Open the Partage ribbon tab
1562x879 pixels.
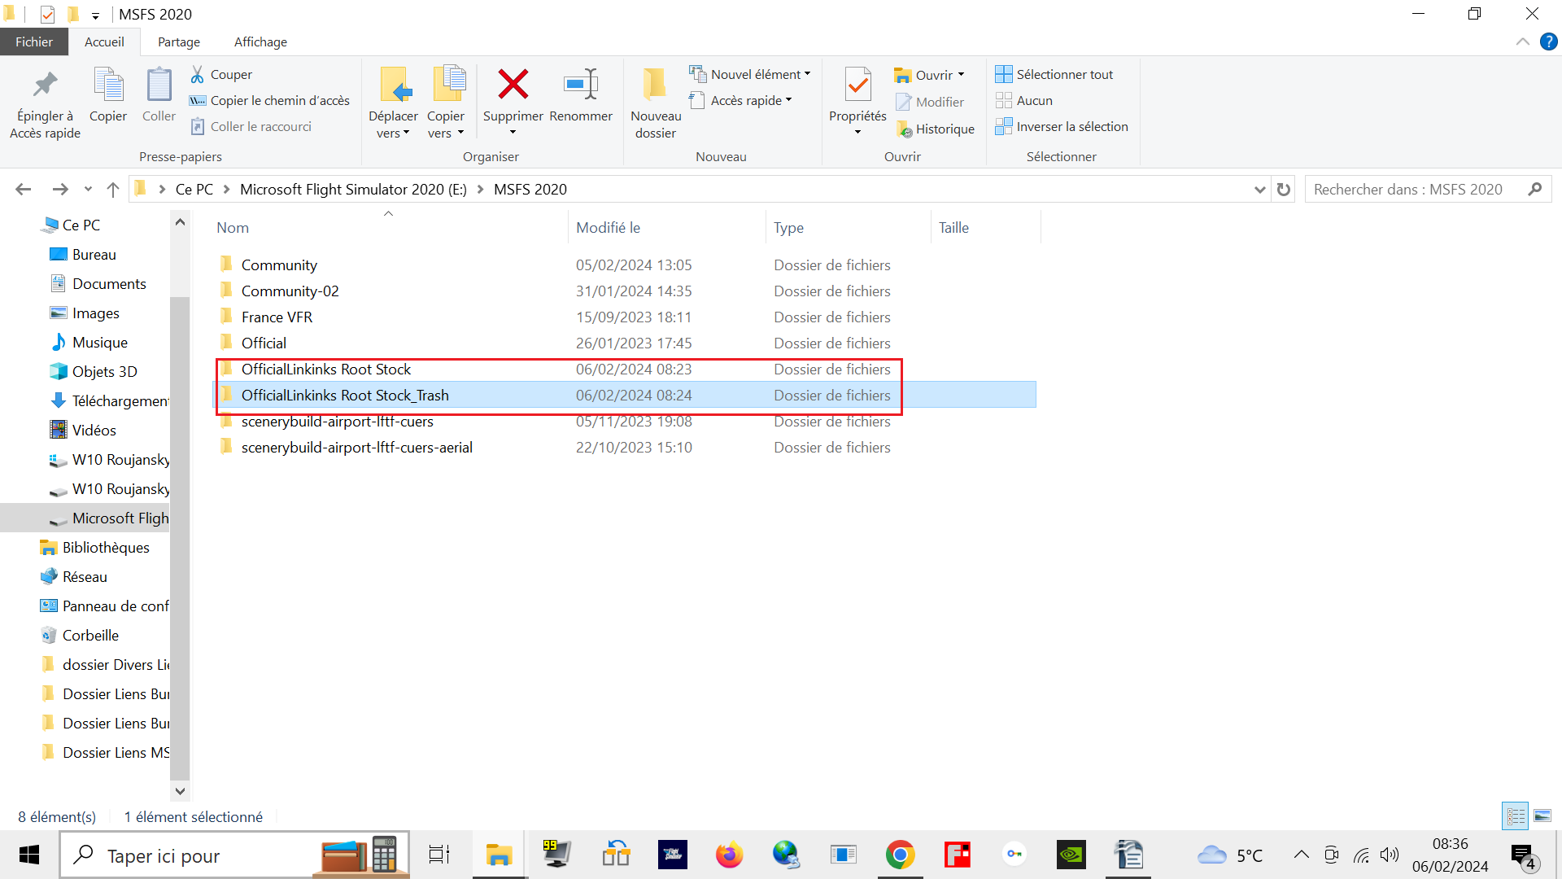[x=179, y=42]
